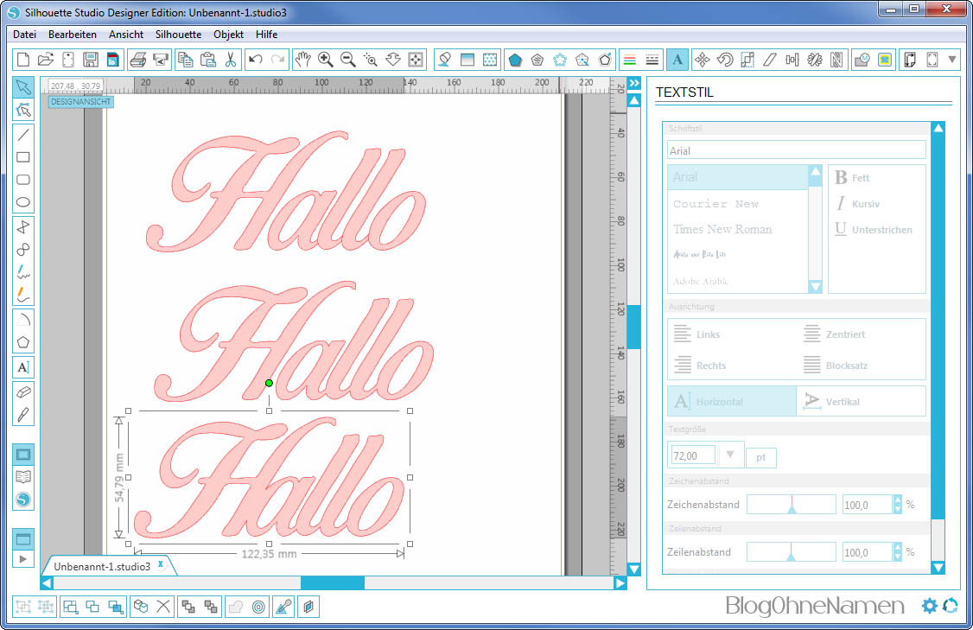Open the text size dropdown arrow
Viewport: 973px width, 630px height.
click(x=731, y=455)
